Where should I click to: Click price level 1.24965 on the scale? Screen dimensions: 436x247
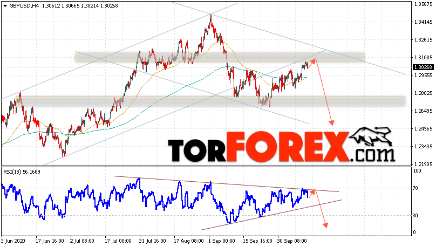pyautogui.click(x=423, y=129)
